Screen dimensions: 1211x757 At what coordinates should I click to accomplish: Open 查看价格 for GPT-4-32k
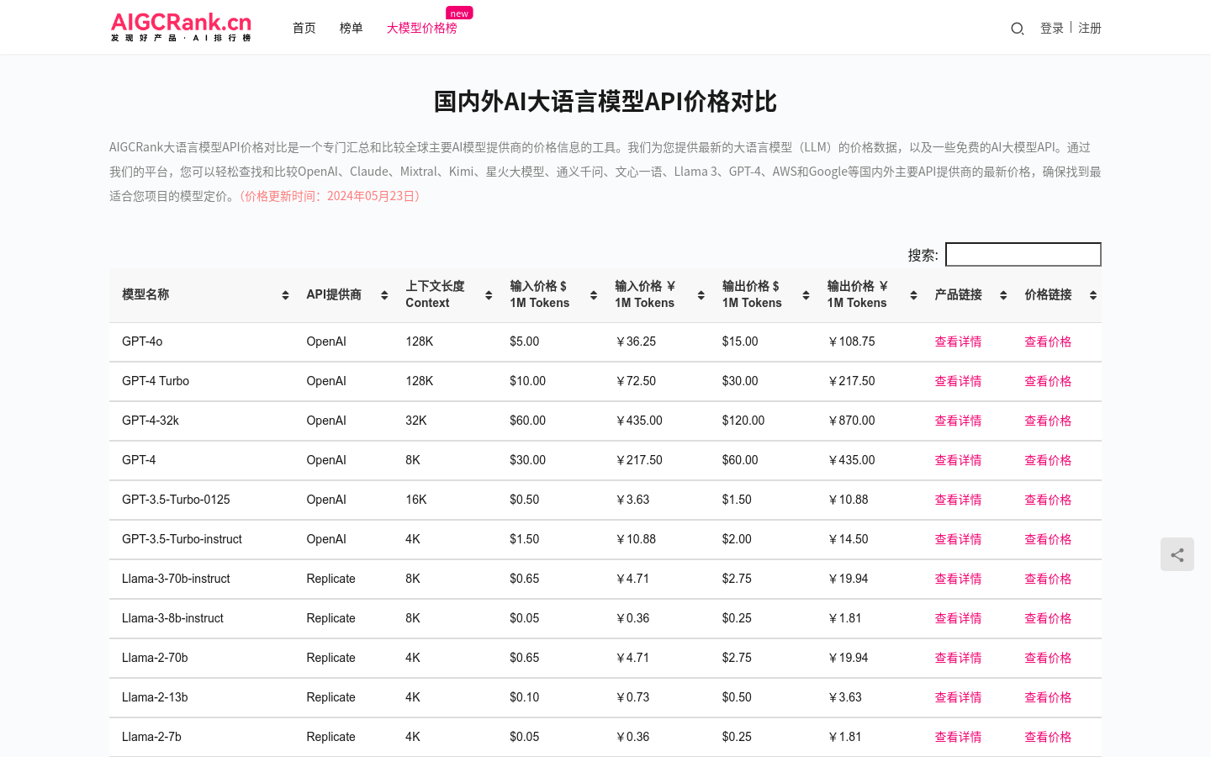pyautogui.click(x=1048, y=421)
